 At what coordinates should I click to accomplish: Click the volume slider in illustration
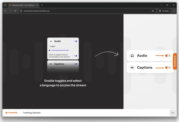click(64, 50)
